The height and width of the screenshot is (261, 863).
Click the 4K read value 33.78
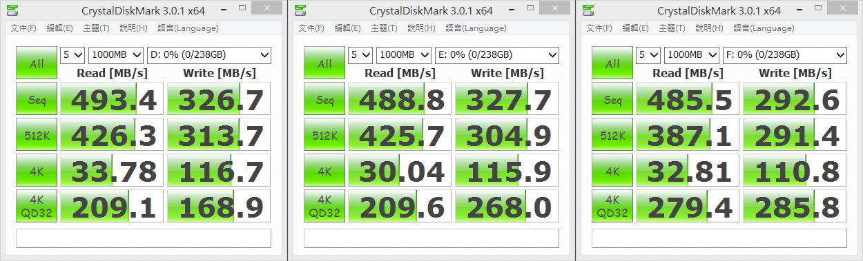[x=112, y=171]
